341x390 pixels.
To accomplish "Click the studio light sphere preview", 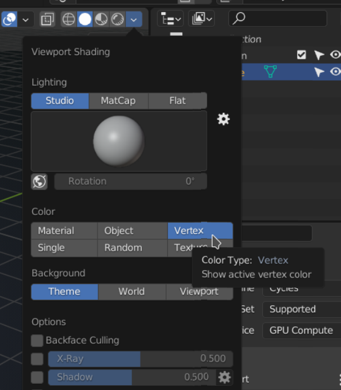I will tap(119, 141).
